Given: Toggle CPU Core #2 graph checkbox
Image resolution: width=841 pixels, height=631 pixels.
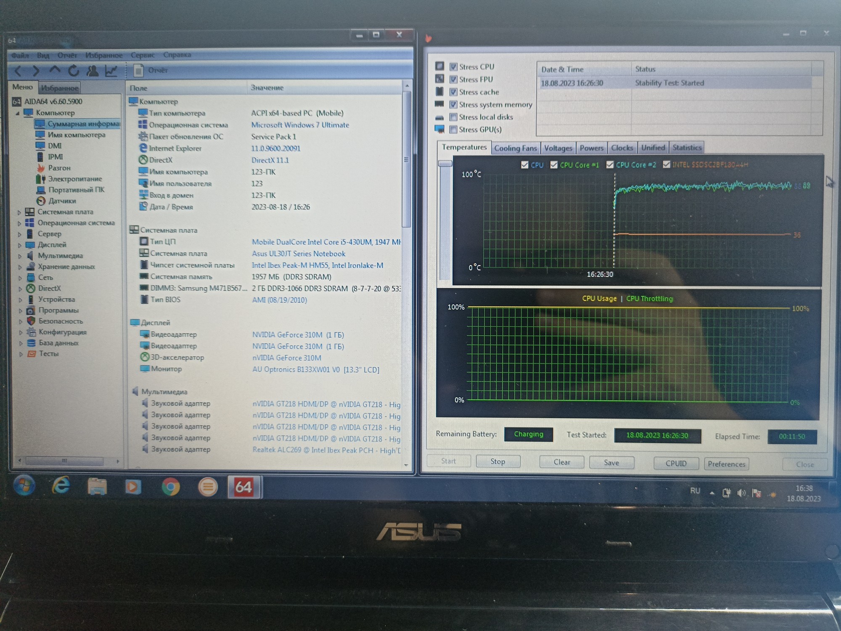Looking at the screenshot, I should point(610,164).
